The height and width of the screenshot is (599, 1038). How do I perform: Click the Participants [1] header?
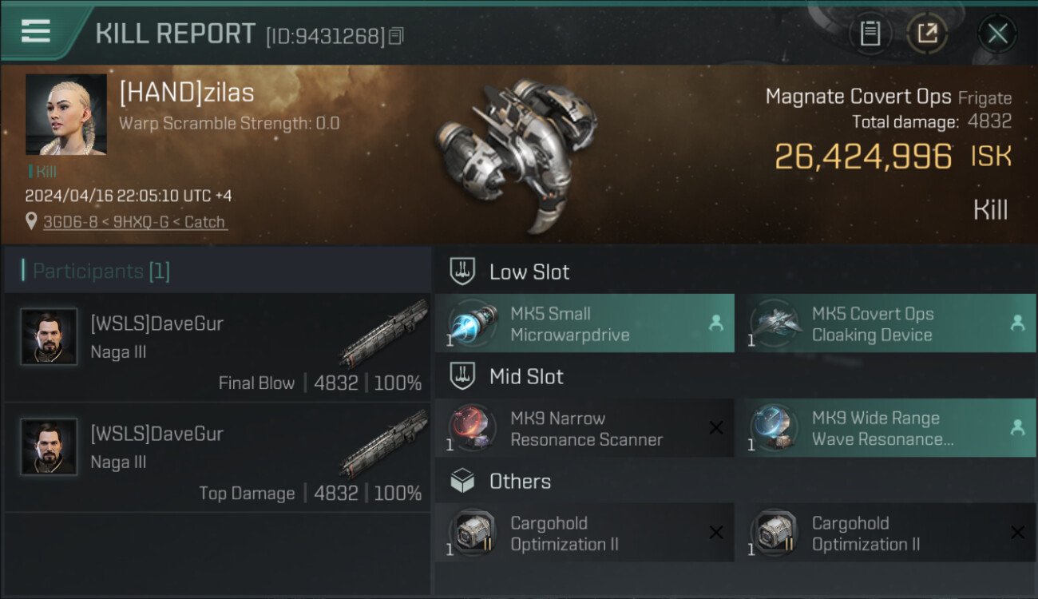pos(101,272)
